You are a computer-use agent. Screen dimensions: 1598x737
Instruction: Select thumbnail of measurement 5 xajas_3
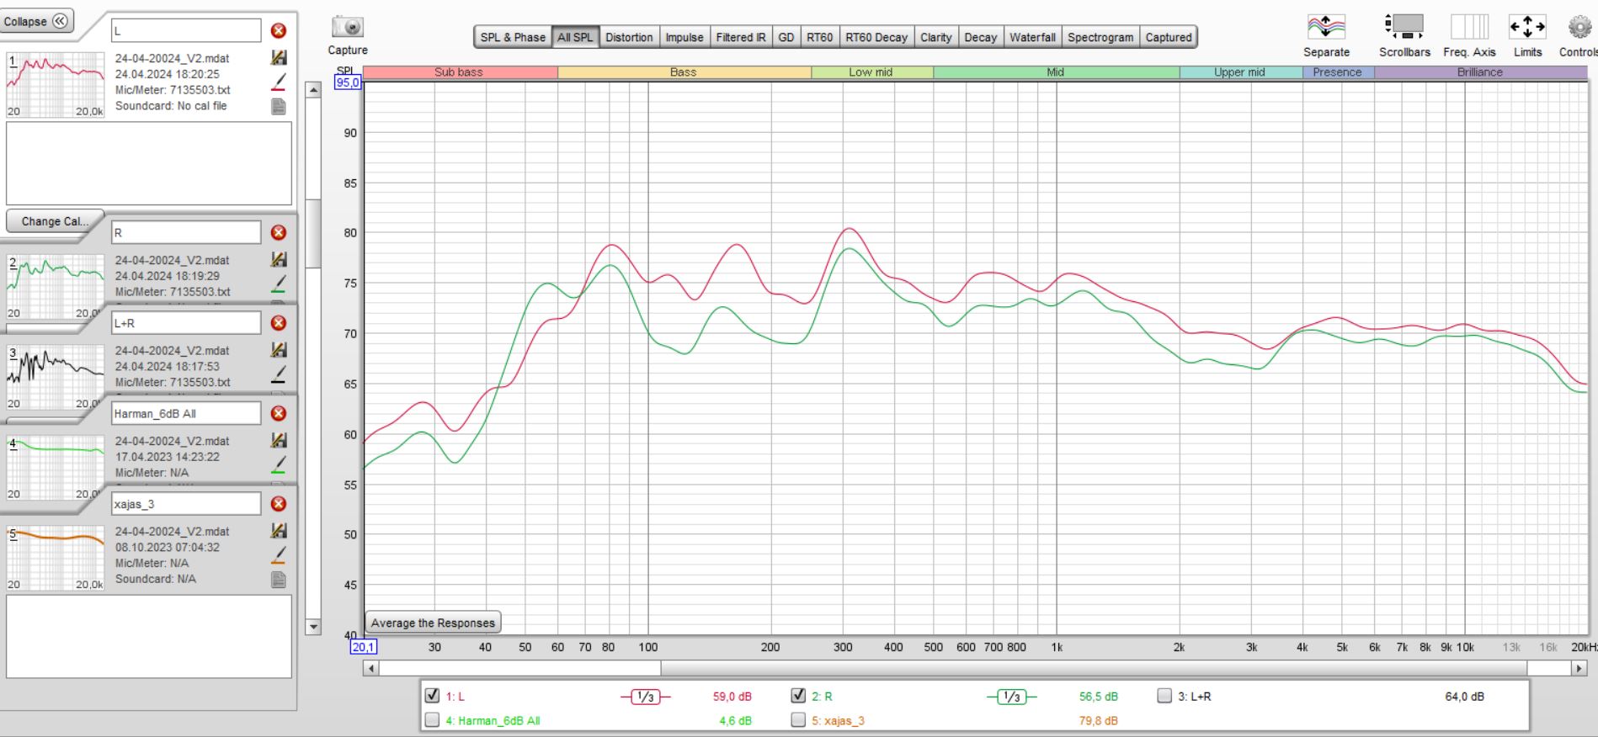click(x=56, y=558)
